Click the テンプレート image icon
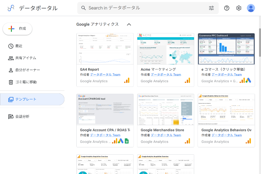The height and width of the screenshot is (174, 261). pos(11,99)
